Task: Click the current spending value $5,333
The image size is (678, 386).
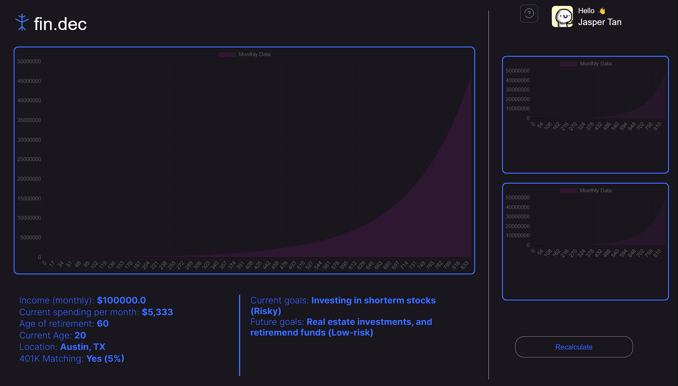Action: click(x=157, y=312)
